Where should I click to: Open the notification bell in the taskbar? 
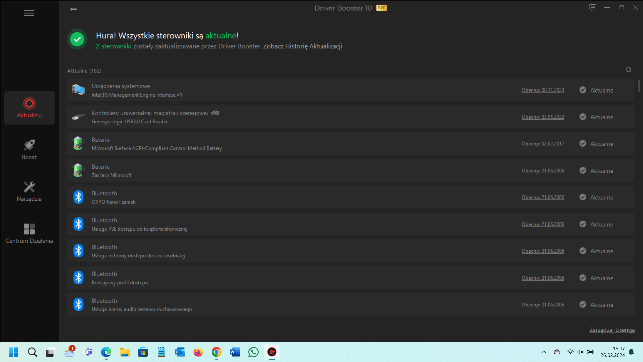coord(631,352)
